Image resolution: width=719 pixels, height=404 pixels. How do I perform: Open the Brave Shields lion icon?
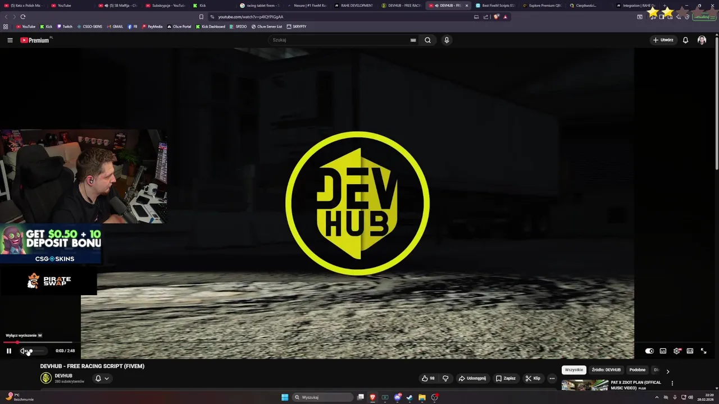(x=496, y=17)
